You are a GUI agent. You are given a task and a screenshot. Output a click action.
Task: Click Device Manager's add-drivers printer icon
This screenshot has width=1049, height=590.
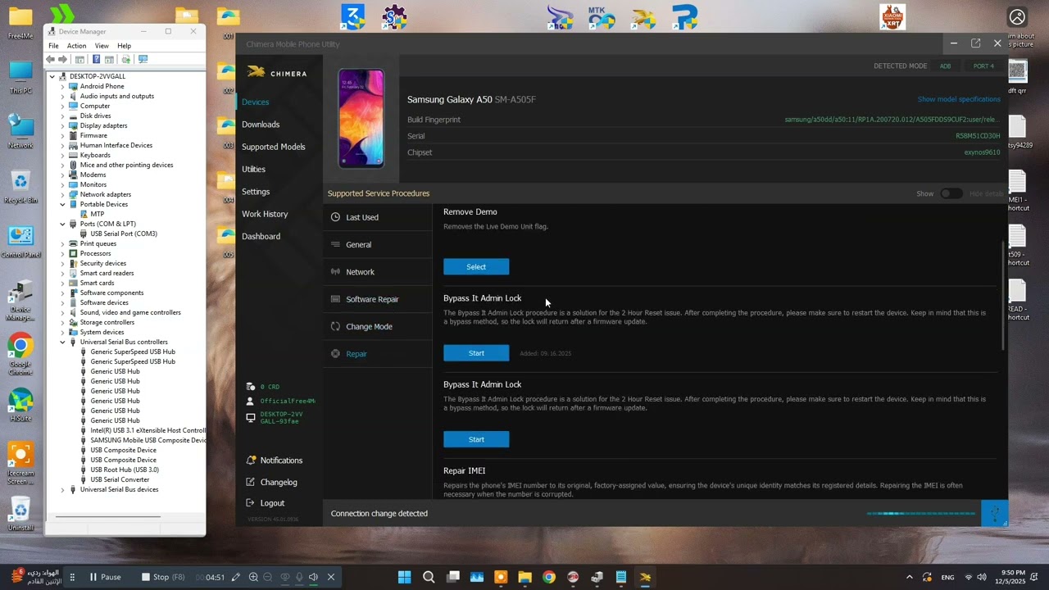125,59
